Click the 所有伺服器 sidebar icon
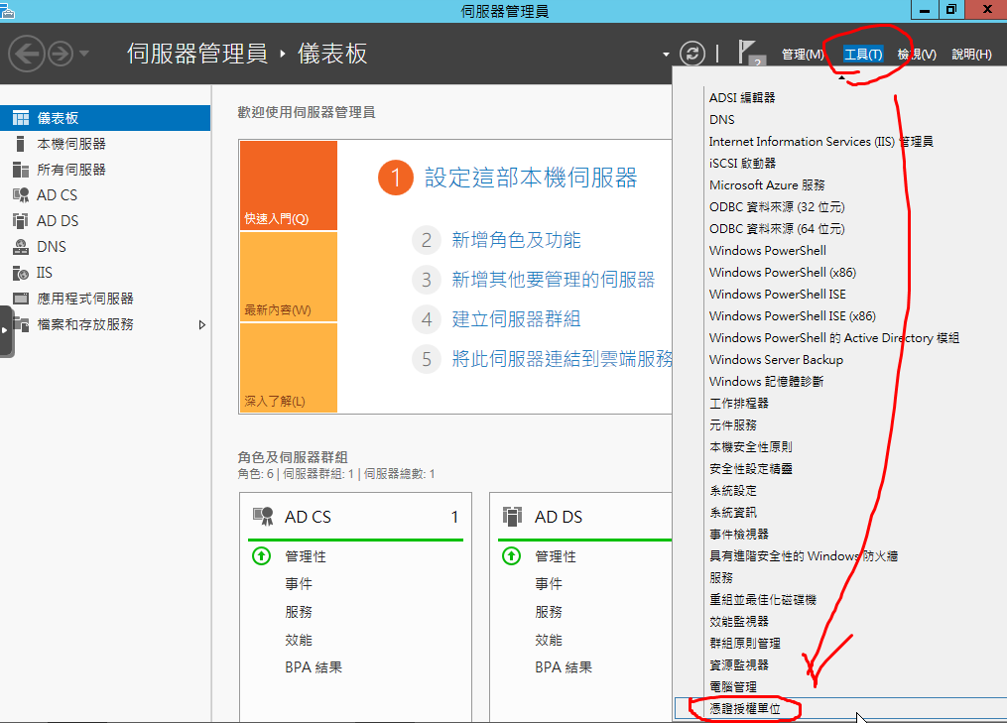Viewport: 1007px width, 723px height. [21, 170]
